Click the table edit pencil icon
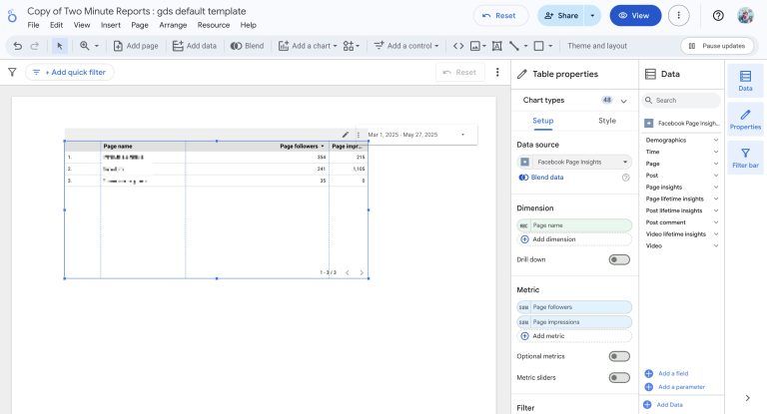 click(x=346, y=134)
